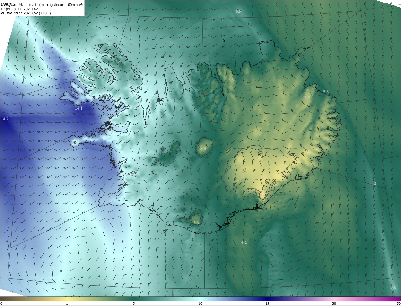Click the valid time 'VT: Mið. 19.11.2025 05Z'
The image size is (401, 306).
click(x=19, y=13)
